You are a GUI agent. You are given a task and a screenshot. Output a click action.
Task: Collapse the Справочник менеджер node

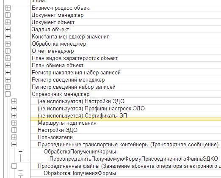click(8, 94)
